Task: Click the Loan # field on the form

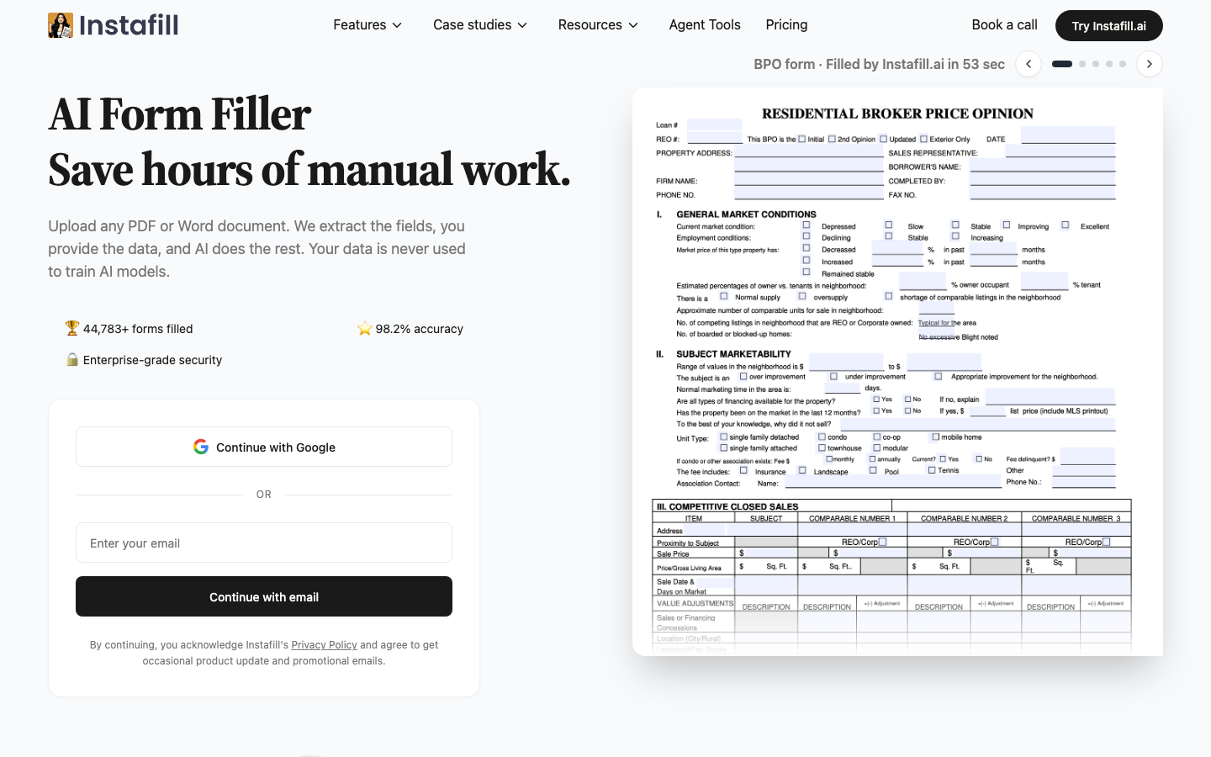Action: [714, 124]
